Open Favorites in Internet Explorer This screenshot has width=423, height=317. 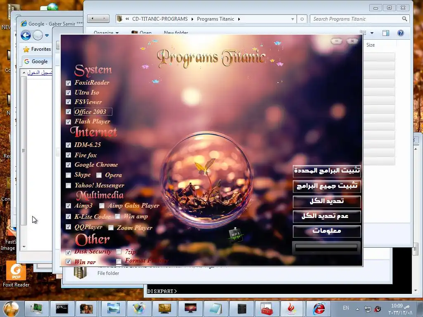pos(37,49)
